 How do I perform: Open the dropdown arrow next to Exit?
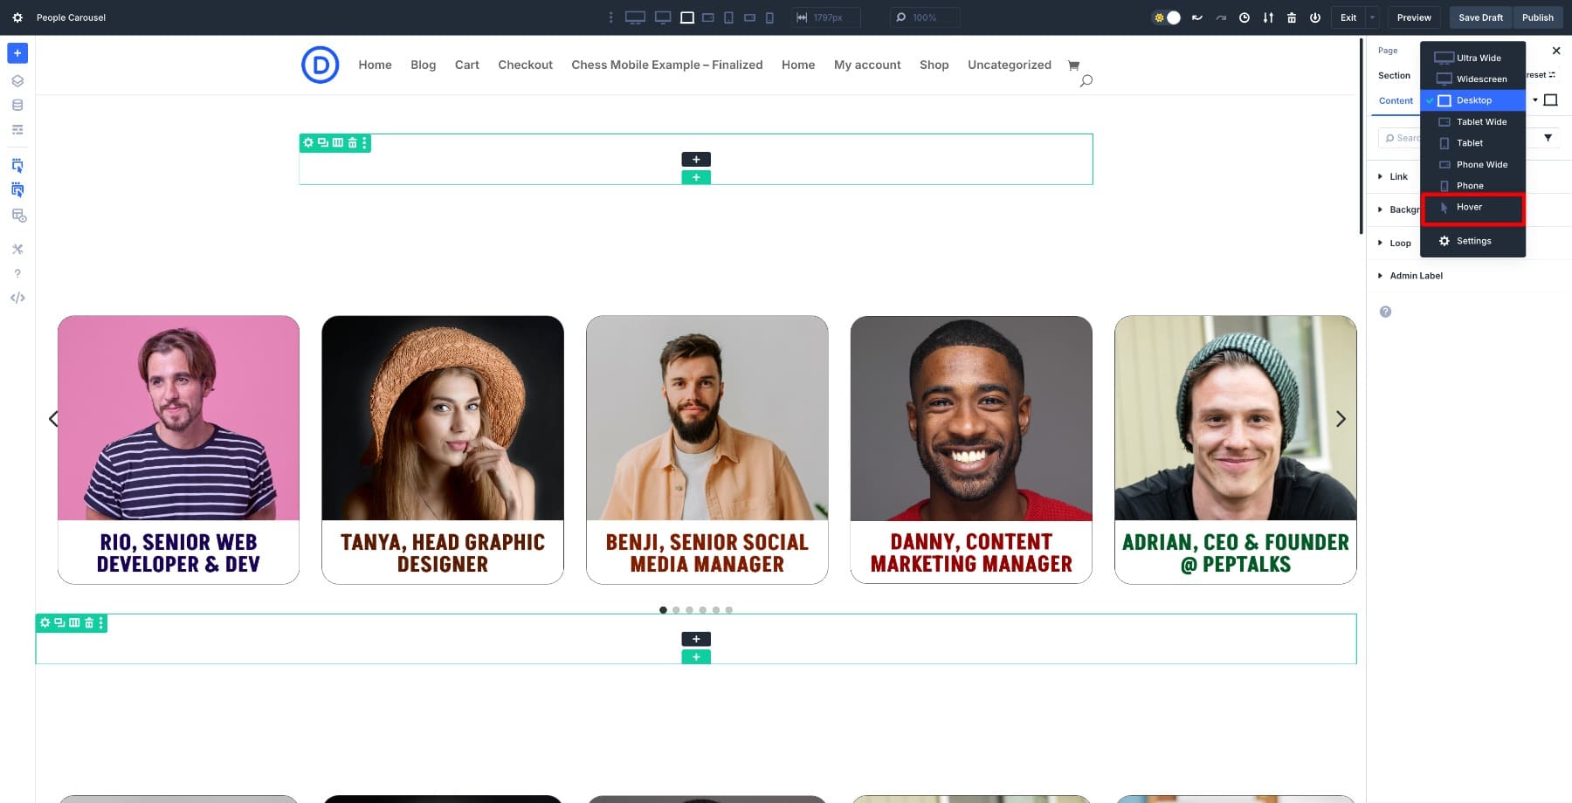[1372, 17]
